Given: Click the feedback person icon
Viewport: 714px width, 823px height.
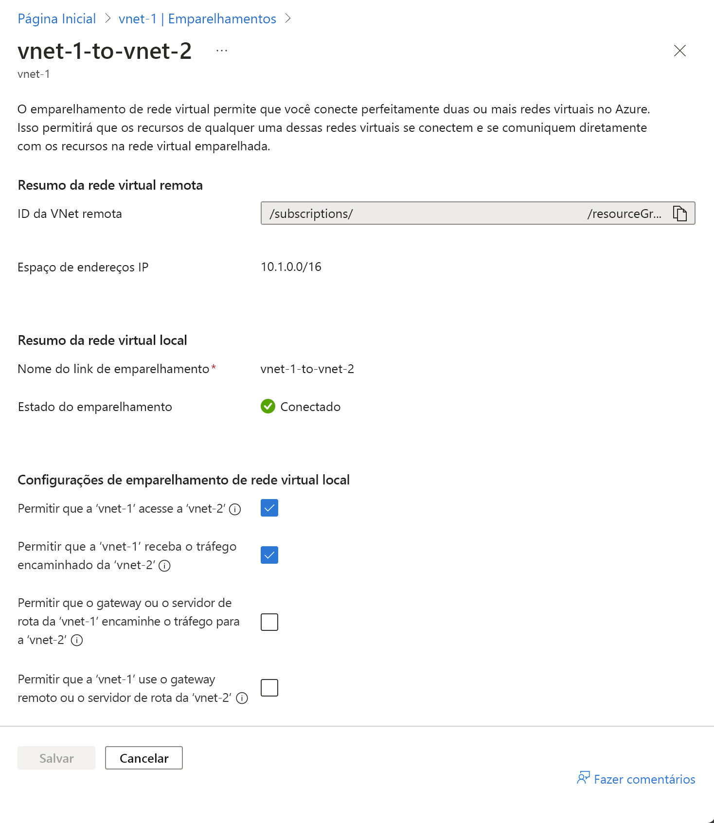Looking at the screenshot, I should [x=583, y=778].
